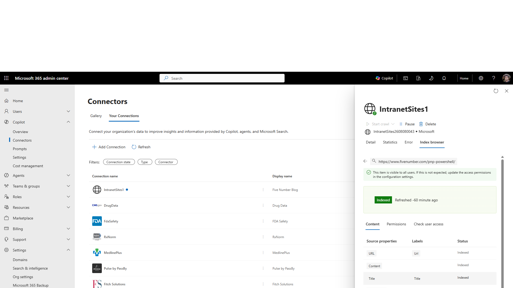
Task: Open the Statistics tab
Action: [390, 142]
